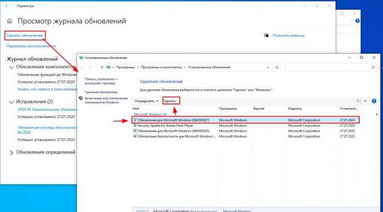Click the Издатель column header
383x212 pixels.
tap(294, 109)
